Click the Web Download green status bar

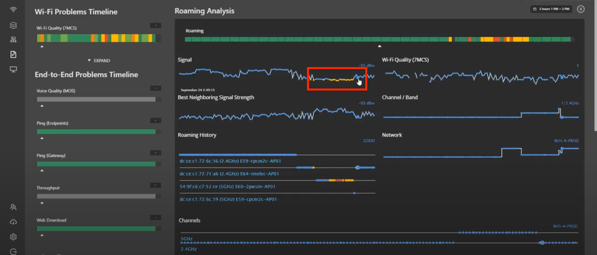pyautogui.click(x=96, y=229)
